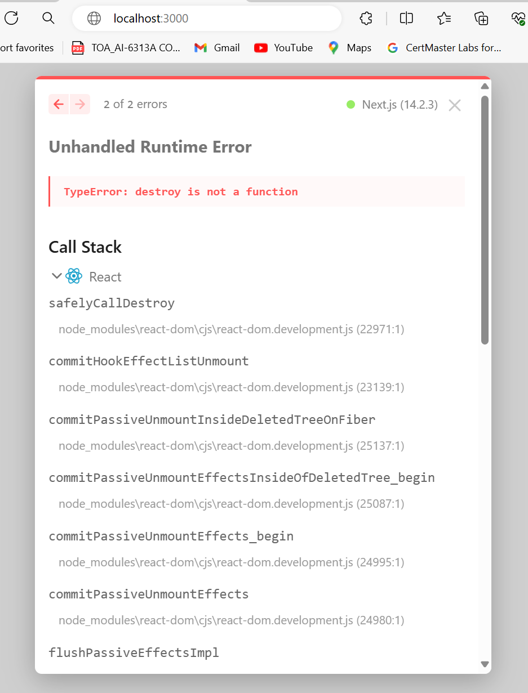Open the TOA_AI-6313A PDF bookmark

[x=126, y=48]
